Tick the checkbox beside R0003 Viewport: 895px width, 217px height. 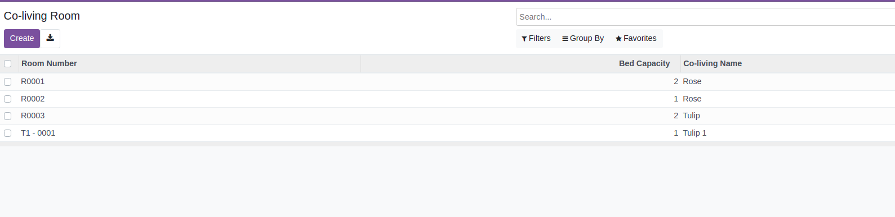pyautogui.click(x=8, y=116)
